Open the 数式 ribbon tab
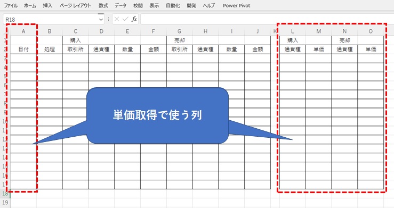394x208 pixels. (x=103, y=5)
